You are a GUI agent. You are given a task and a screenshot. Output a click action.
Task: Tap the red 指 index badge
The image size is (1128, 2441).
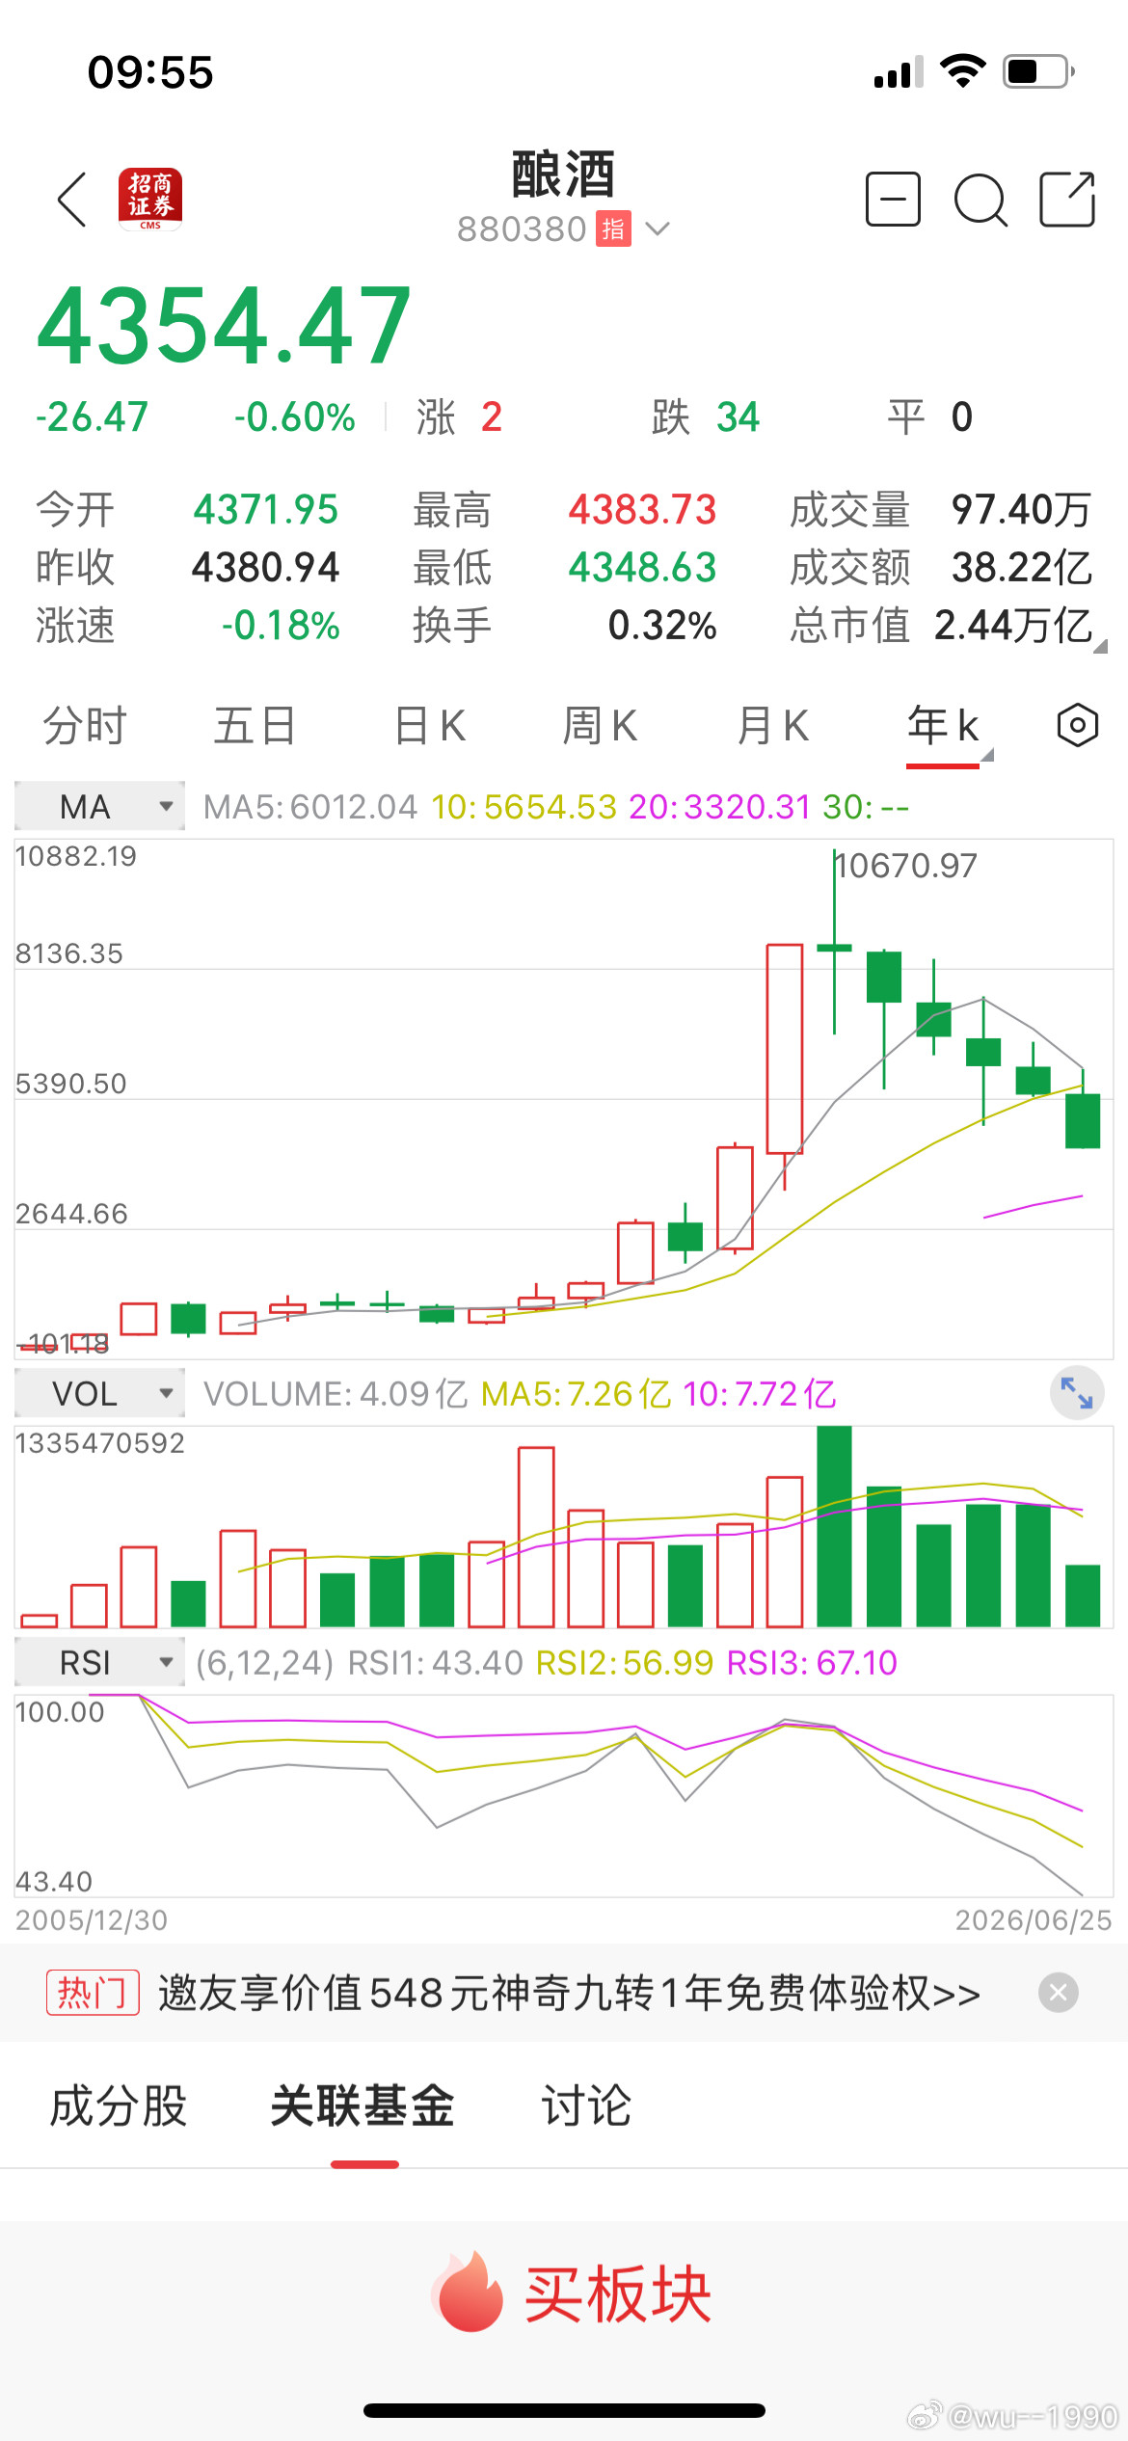point(613,229)
